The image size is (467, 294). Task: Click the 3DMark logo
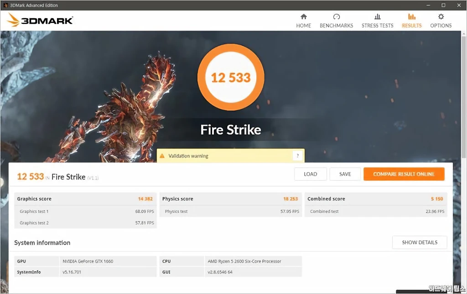40,20
